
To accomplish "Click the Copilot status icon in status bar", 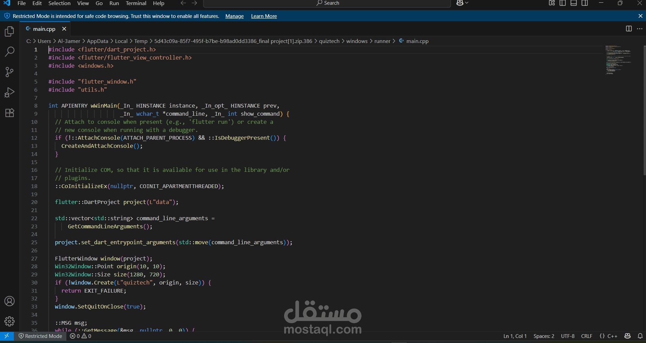I will 627,336.
